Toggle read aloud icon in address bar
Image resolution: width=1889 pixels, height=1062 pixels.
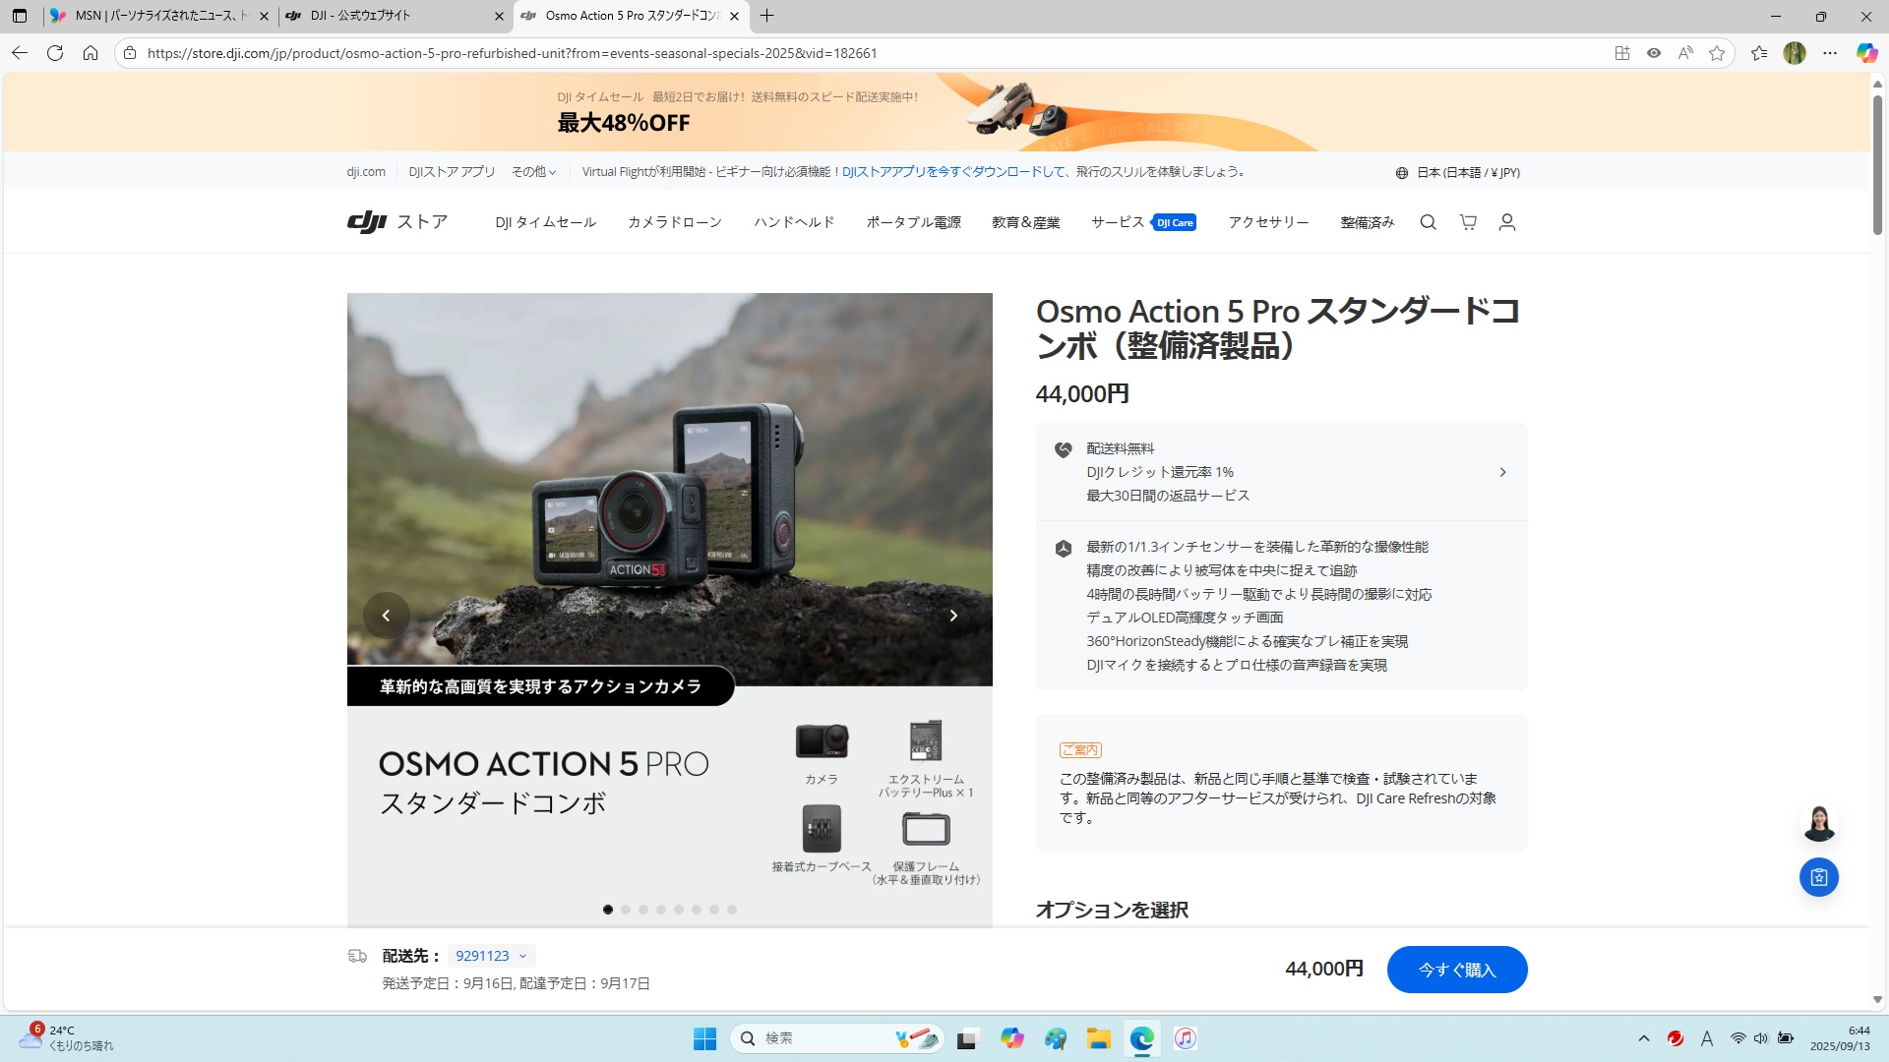pos(1685,53)
